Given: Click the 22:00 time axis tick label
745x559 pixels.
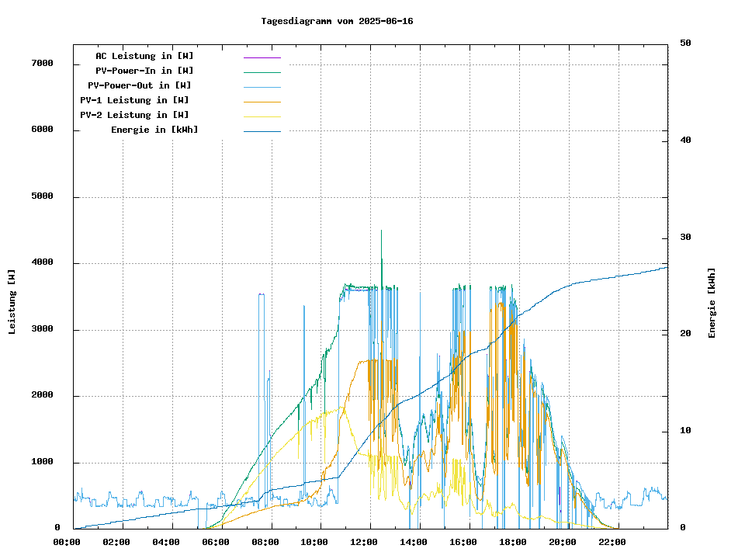Looking at the screenshot, I should 612,542.
